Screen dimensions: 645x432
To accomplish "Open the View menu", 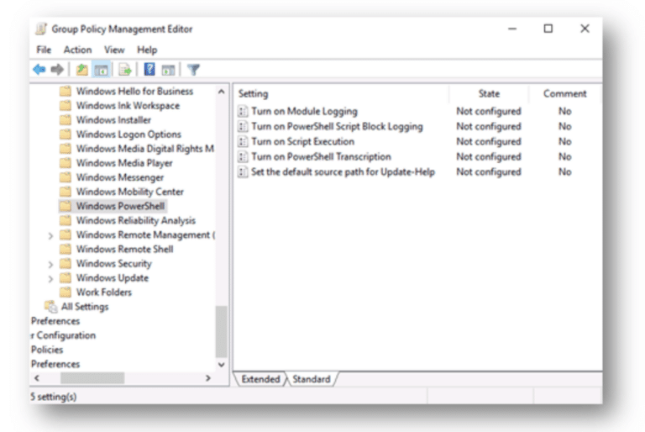I will click(114, 50).
